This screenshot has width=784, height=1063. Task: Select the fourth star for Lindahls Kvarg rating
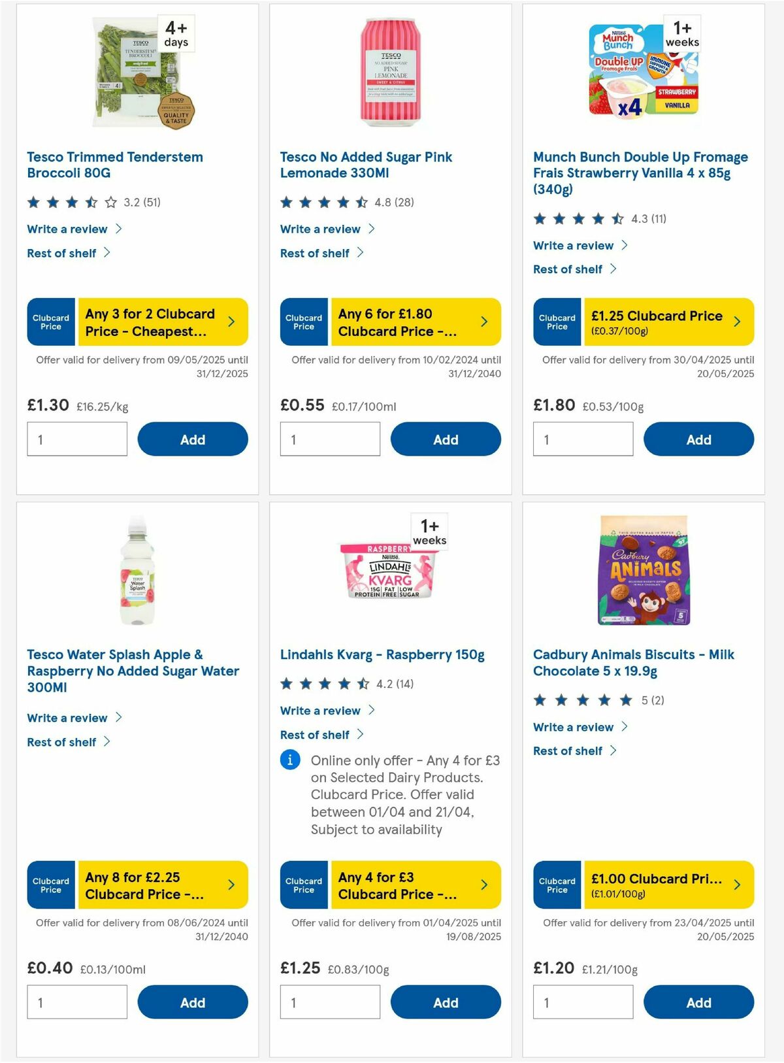(344, 684)
